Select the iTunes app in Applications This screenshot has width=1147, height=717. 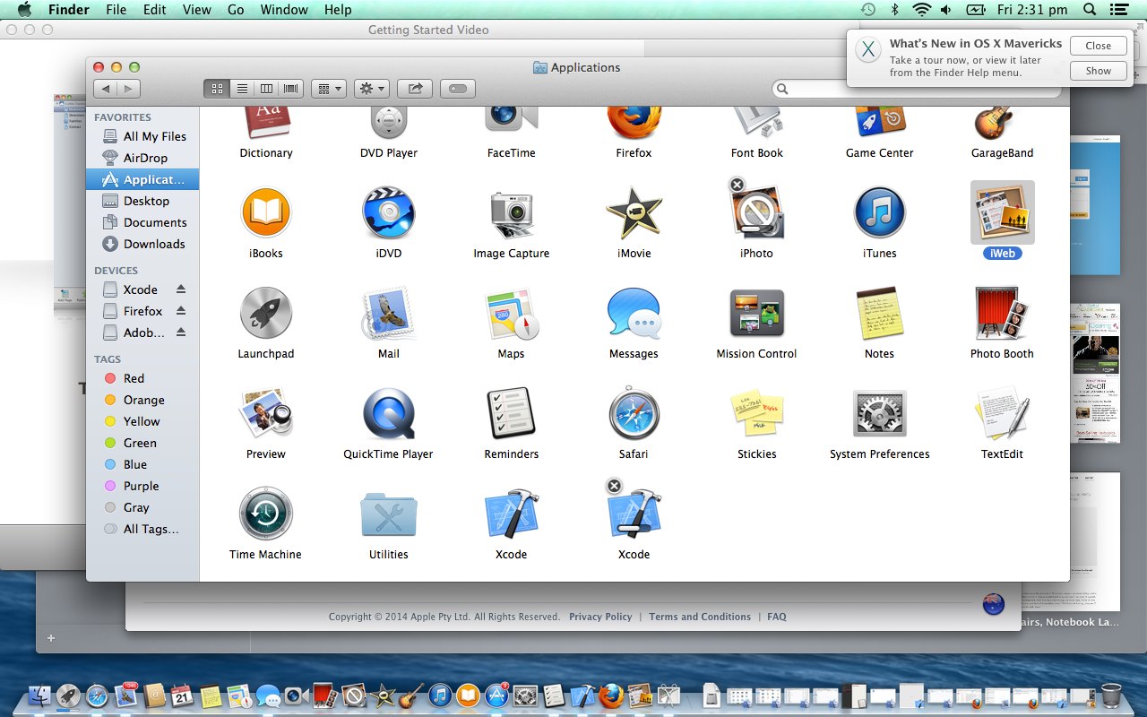pos(879,212)
